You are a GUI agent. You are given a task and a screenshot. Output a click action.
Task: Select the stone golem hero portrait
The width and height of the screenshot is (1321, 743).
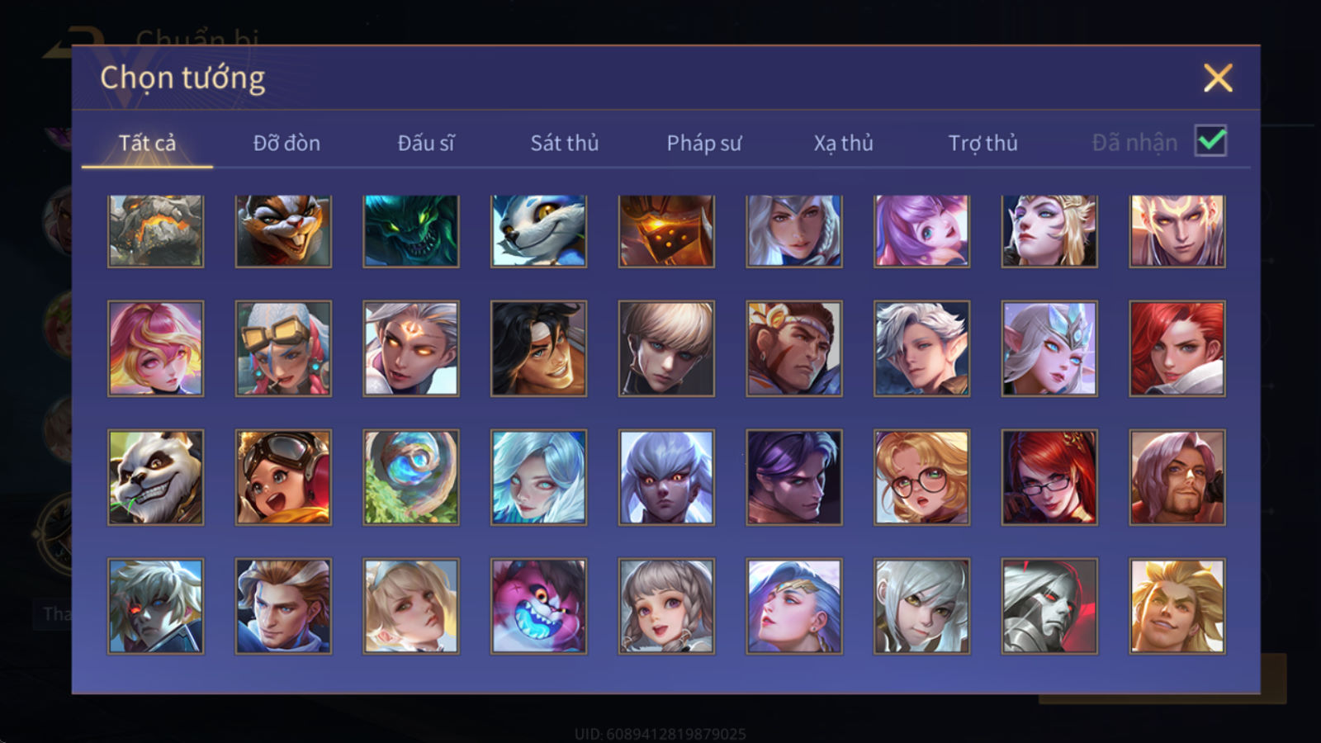(155, 231)
